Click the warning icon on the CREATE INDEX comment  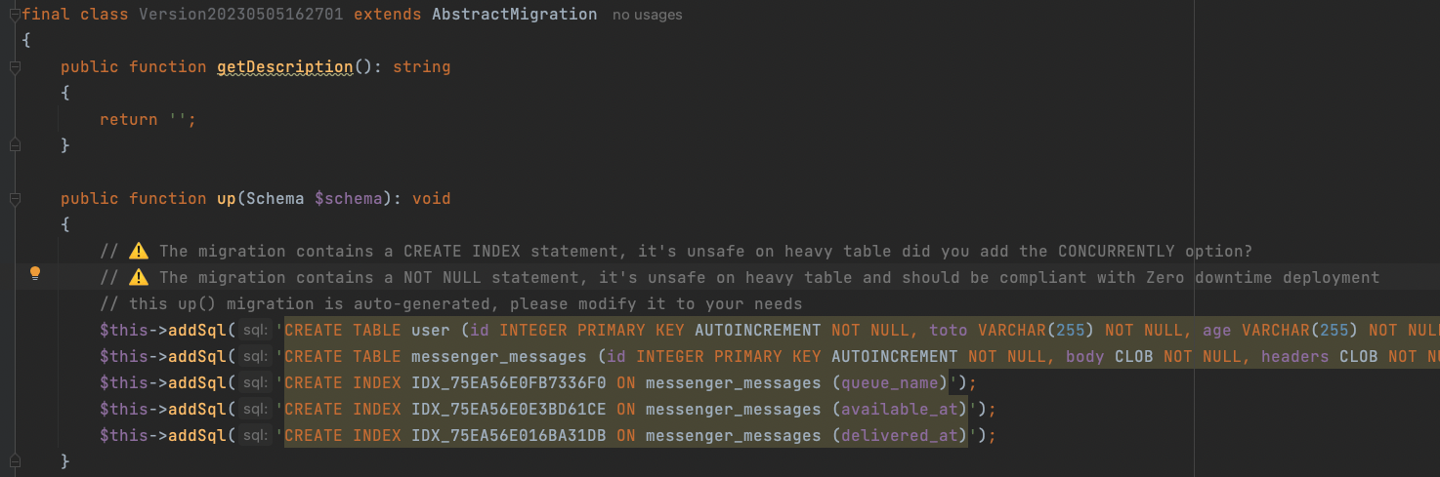[x=139, y=252]
